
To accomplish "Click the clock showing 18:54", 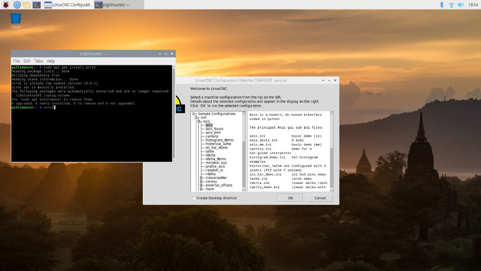I will tap(473, 5).
